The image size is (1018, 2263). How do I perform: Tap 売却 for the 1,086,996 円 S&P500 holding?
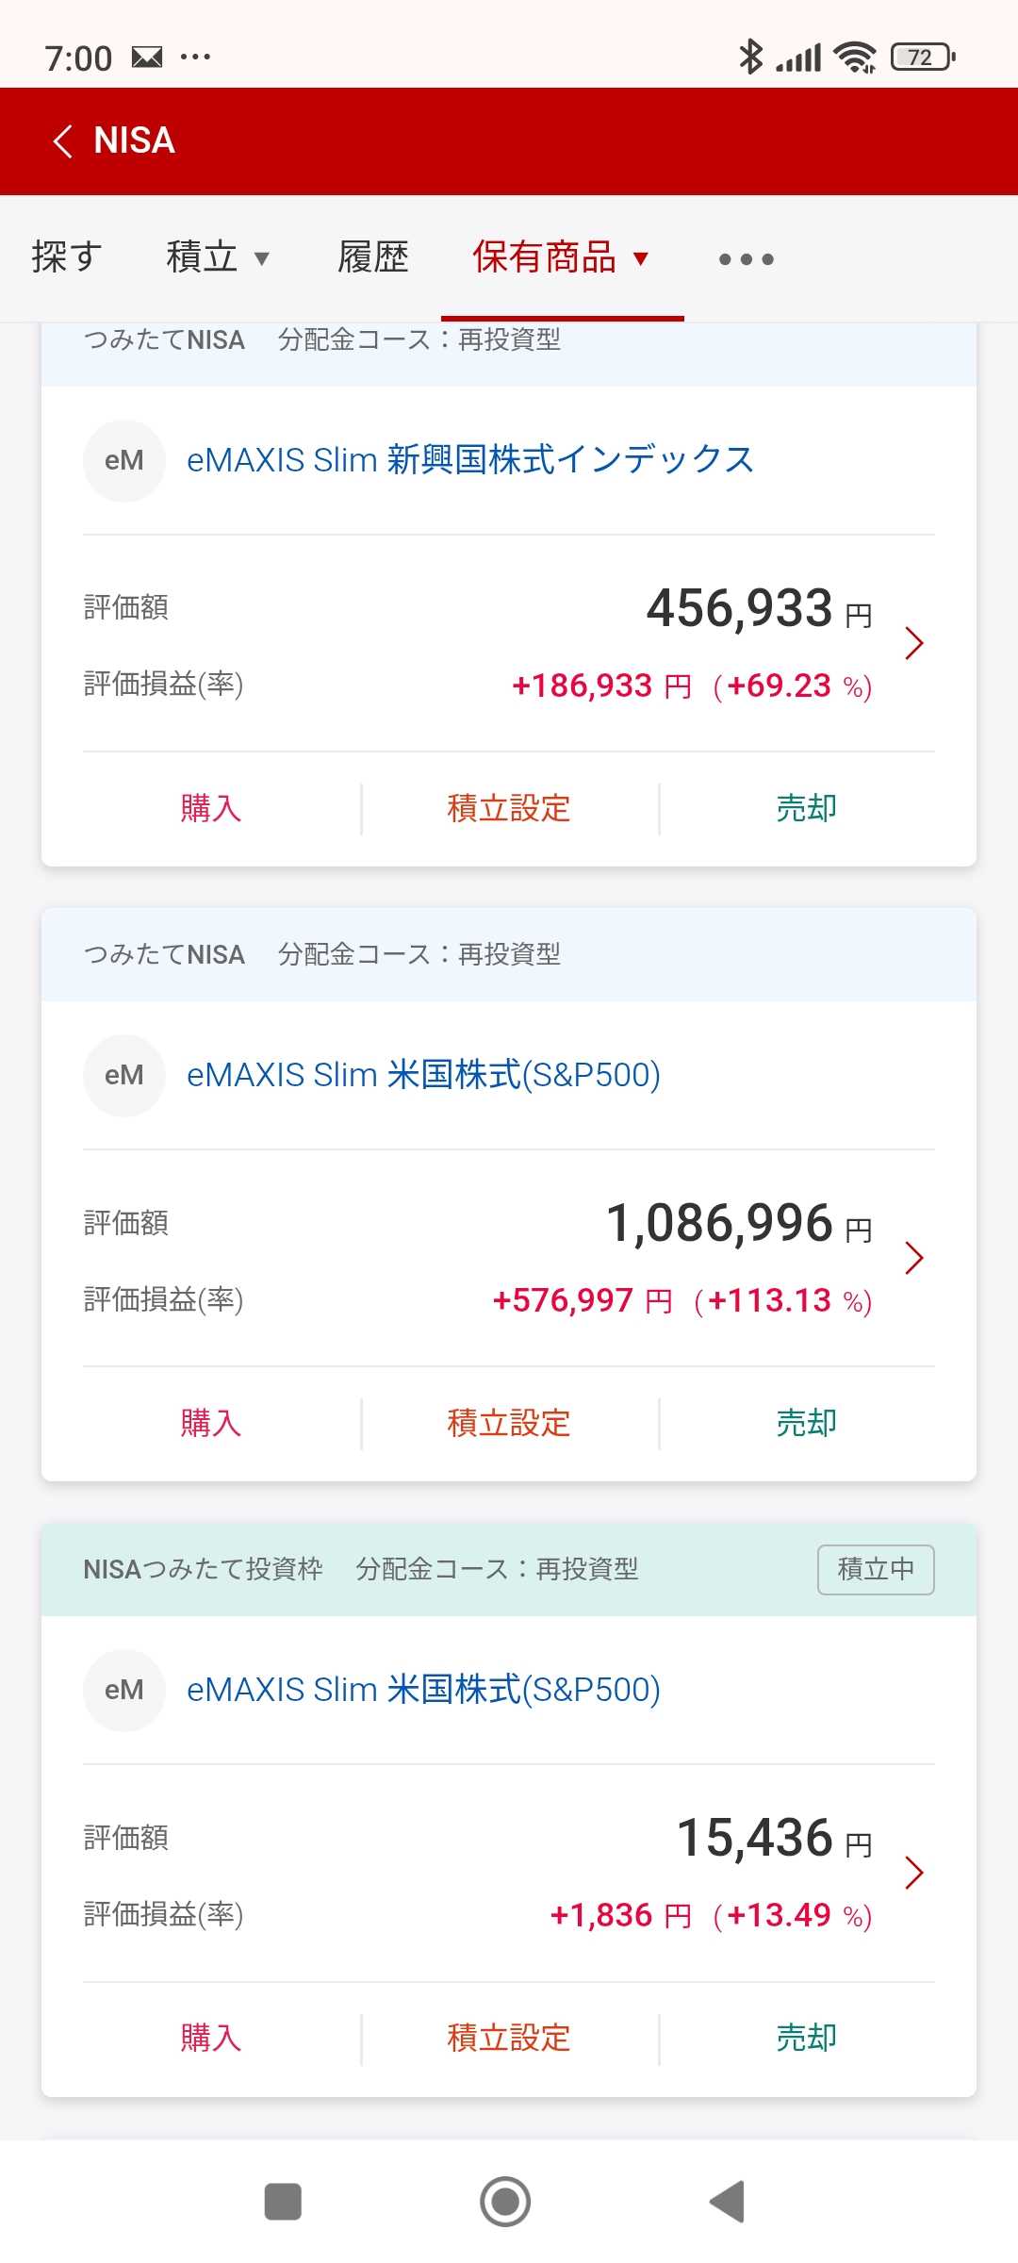[806, 1423]
